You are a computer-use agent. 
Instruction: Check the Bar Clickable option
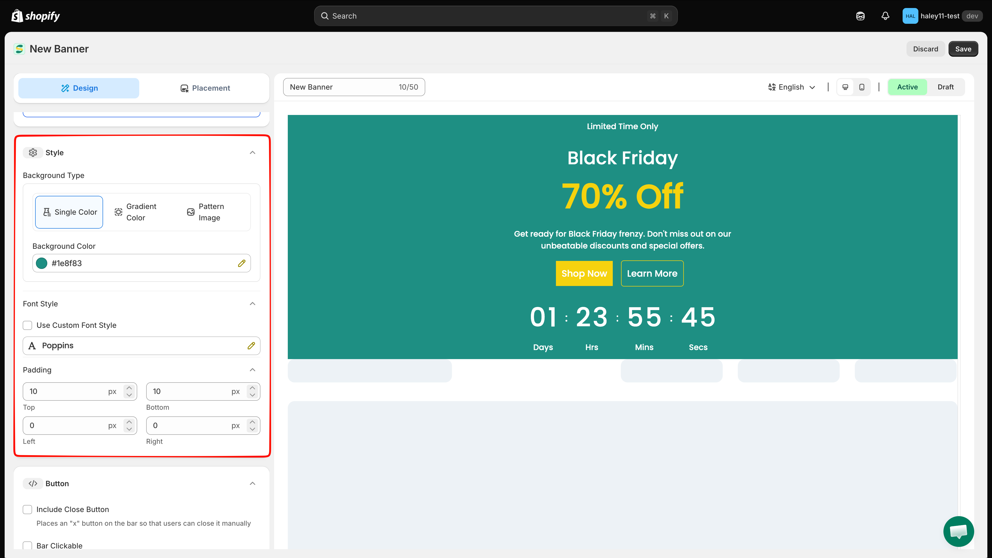click(27, 546)
